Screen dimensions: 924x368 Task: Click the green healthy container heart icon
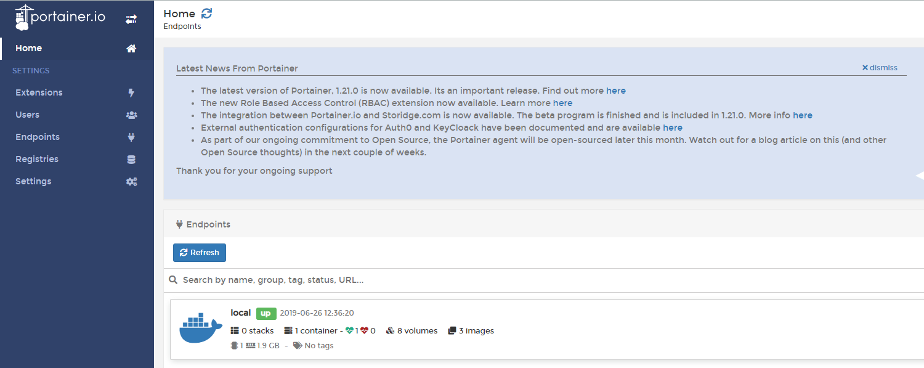pos(349,330)
